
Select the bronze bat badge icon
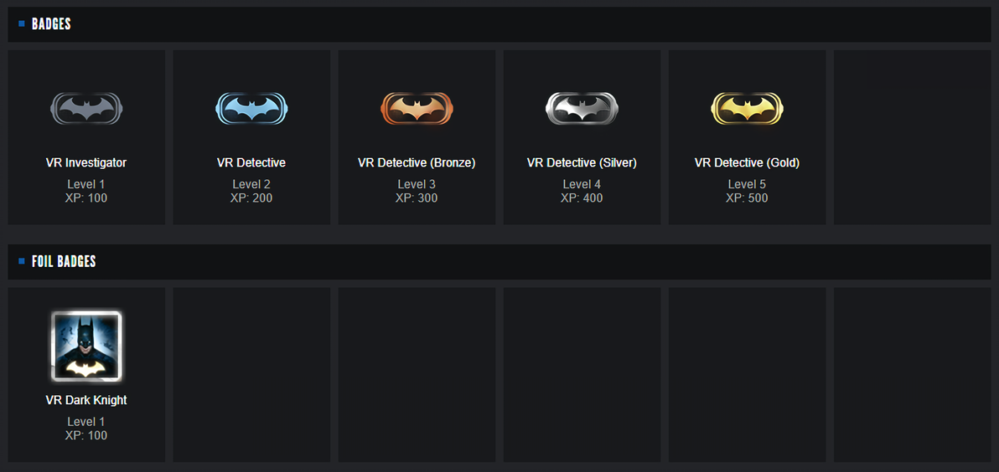(x=417, y=109)
